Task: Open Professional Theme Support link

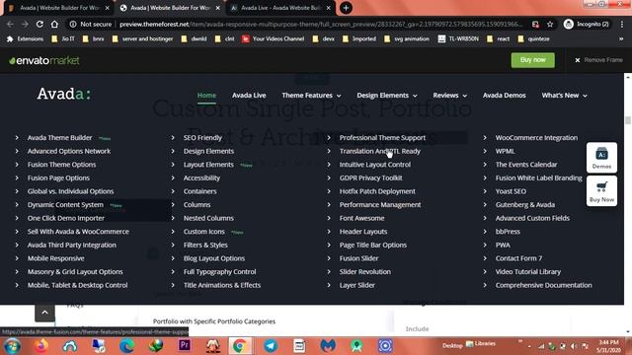Action: point(382,138)
